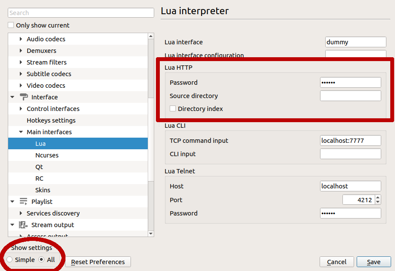Expand the Services discovery node

21,213
